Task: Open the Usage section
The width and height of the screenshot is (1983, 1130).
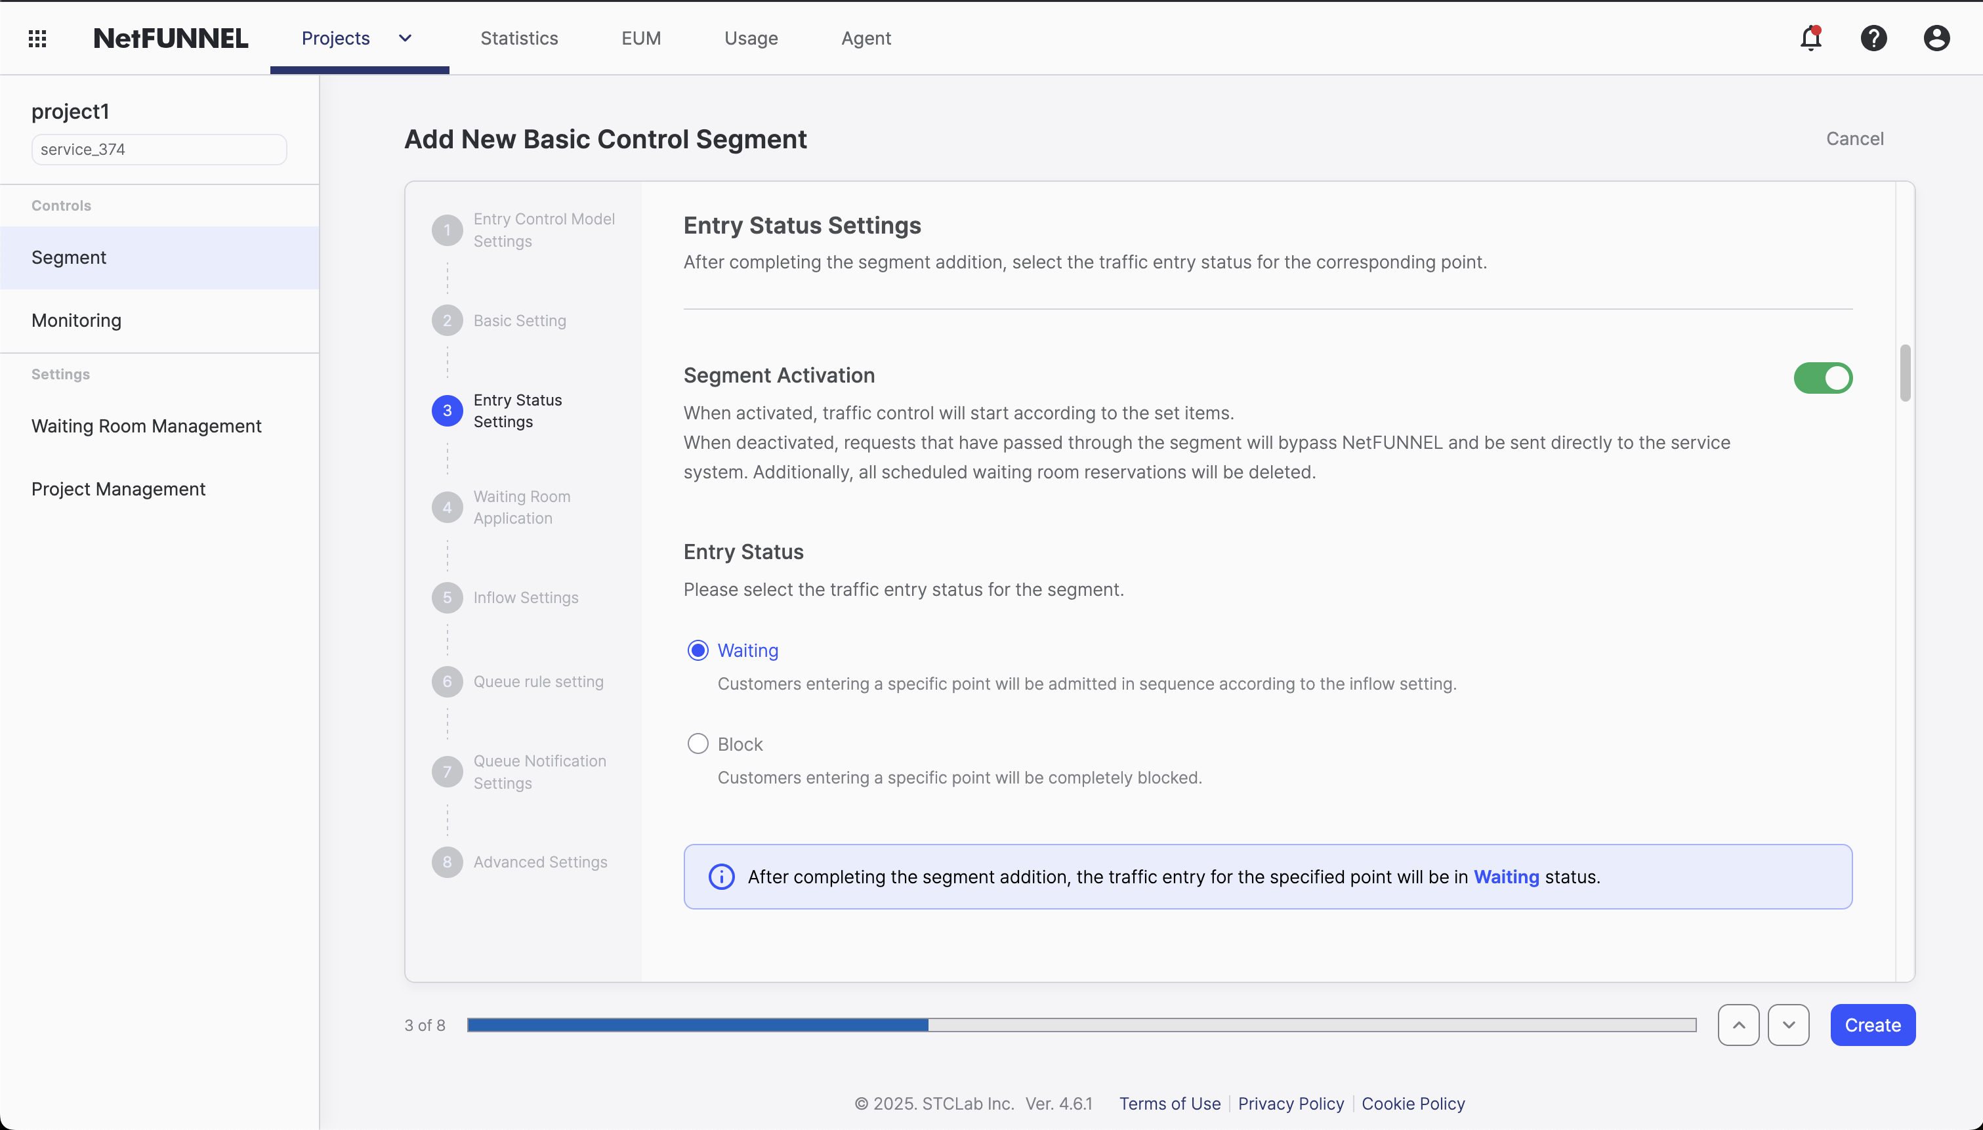Action: click(750, 37)
